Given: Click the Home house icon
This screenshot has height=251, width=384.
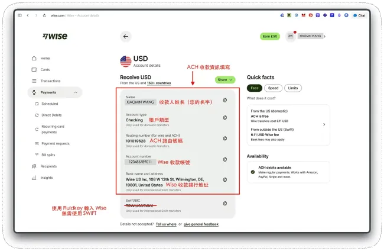Looking at the screenshot, I should click(x=34, y=59).
